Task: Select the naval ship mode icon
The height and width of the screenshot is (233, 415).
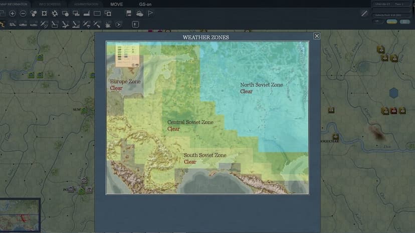Action: (23, 24)
